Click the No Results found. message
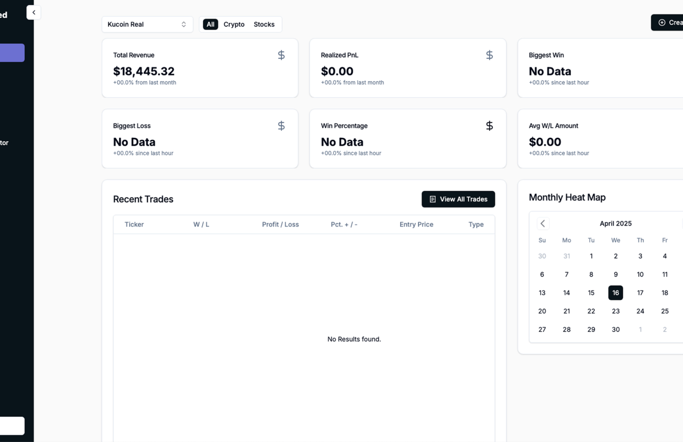683x442 pixels. (354, 339)
